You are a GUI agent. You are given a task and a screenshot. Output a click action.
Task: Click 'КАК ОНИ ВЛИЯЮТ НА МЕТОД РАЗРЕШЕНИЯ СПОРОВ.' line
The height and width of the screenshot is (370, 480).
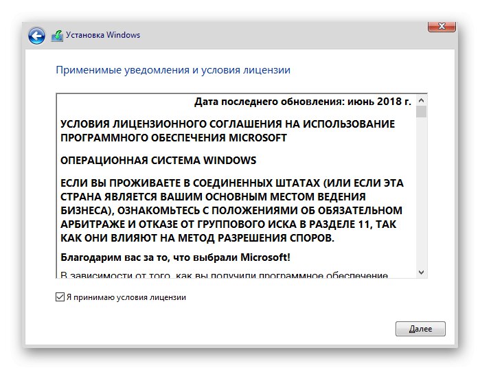(x=198, y=238)
